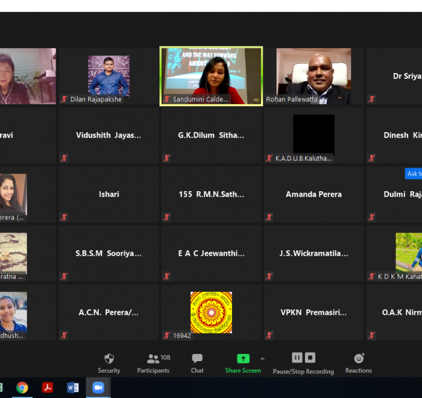Open Adobe Acrobat from the taskbar

pyautogui.click(x=48, y=388)
